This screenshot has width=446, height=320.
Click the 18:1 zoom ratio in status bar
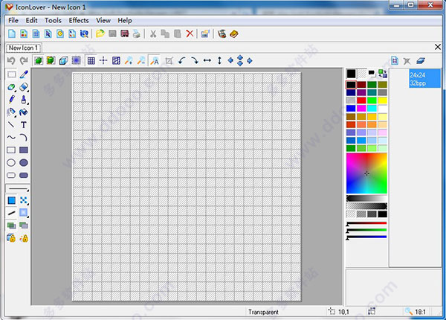[x=420, y=312]
